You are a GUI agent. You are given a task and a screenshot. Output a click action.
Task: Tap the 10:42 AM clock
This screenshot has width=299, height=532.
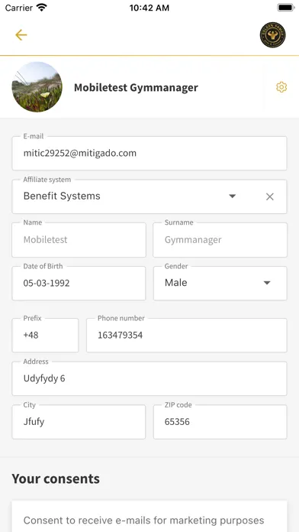(149, 8)
